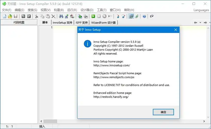
Task: Click the New script file icon
Action: (x=5, y=16)
